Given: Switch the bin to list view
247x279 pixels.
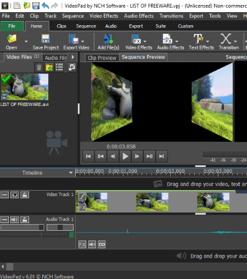Looking at the screenshot, I should click(x=59, y=67).
